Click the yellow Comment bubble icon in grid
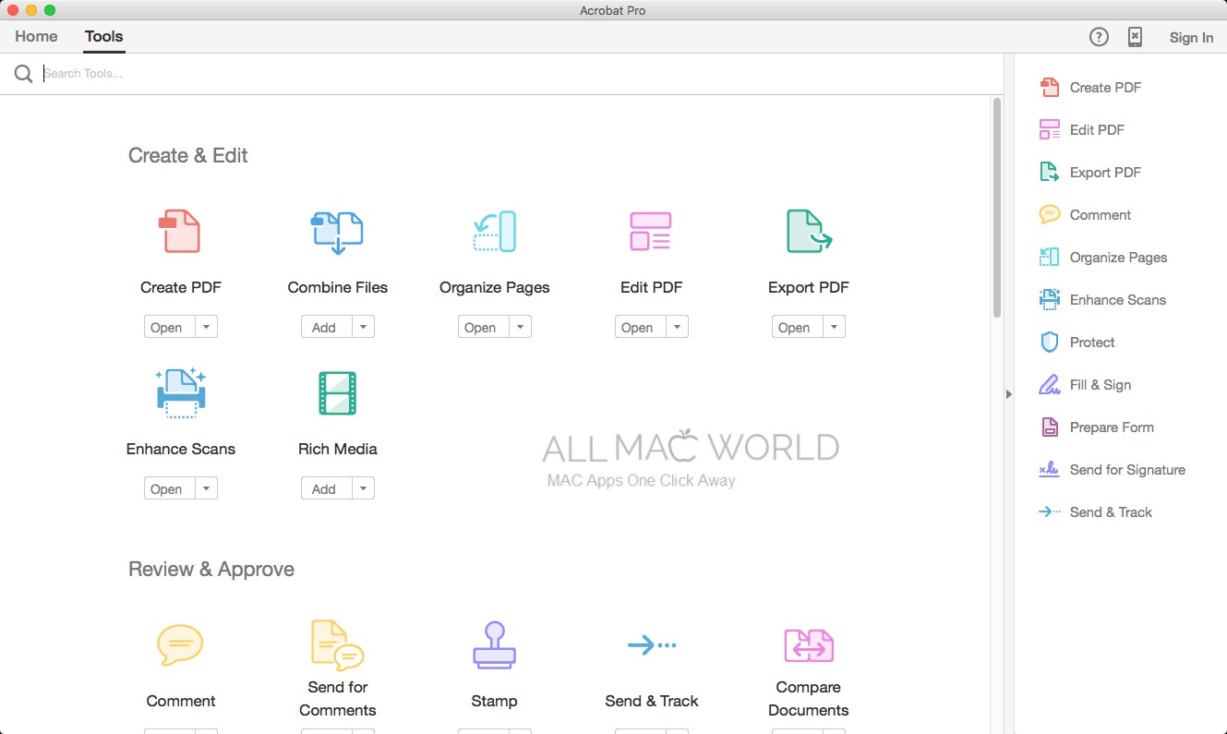Viewport: 1227px width, 734px height. 180,645
